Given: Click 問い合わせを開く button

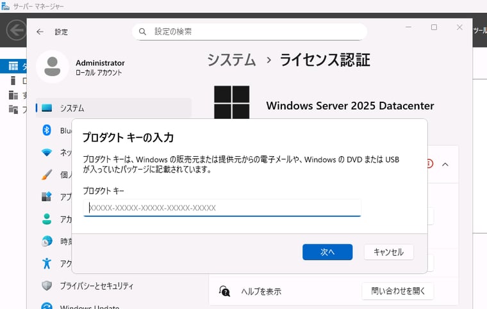Looking at the screenshot, I should pyautogui.click(x=397, y=290).
